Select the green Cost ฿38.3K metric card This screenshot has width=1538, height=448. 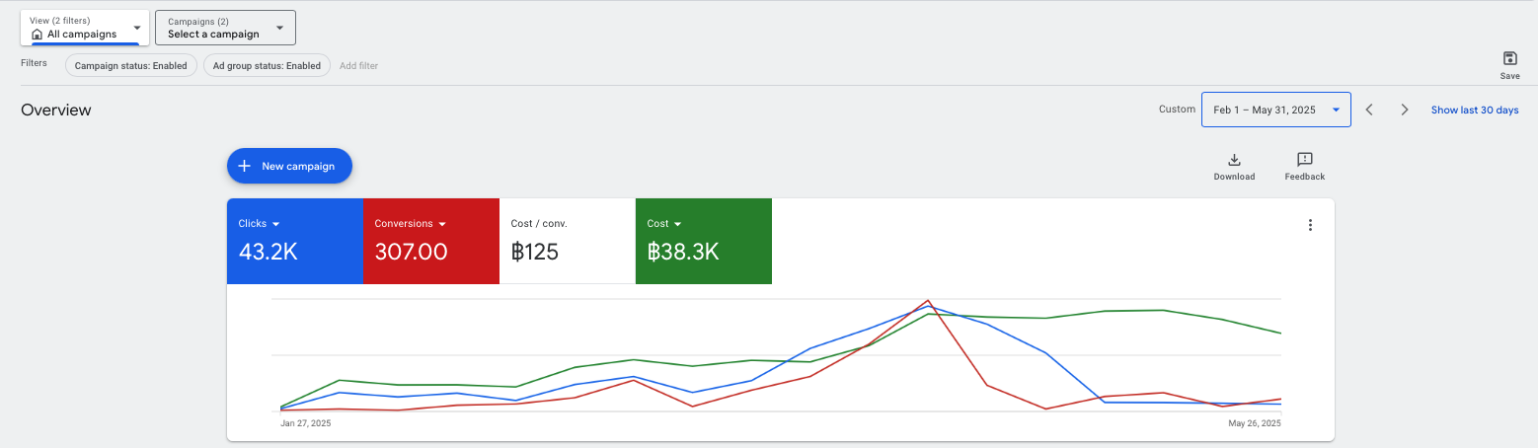point(704,241)
